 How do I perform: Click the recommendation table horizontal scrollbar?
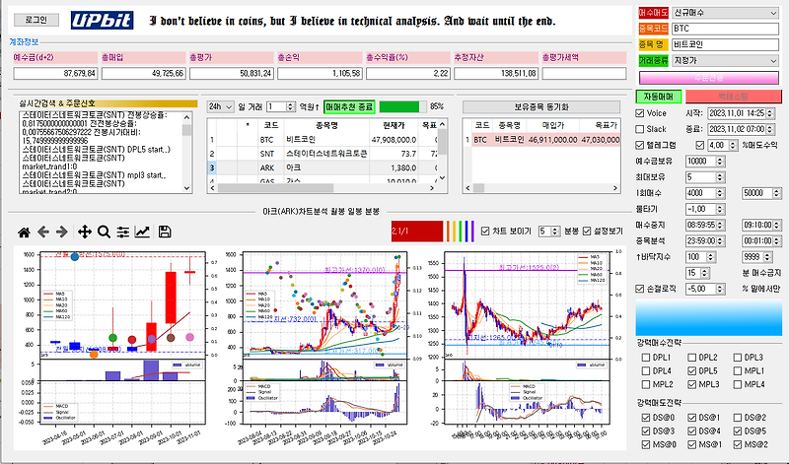[x=323, y=188]
